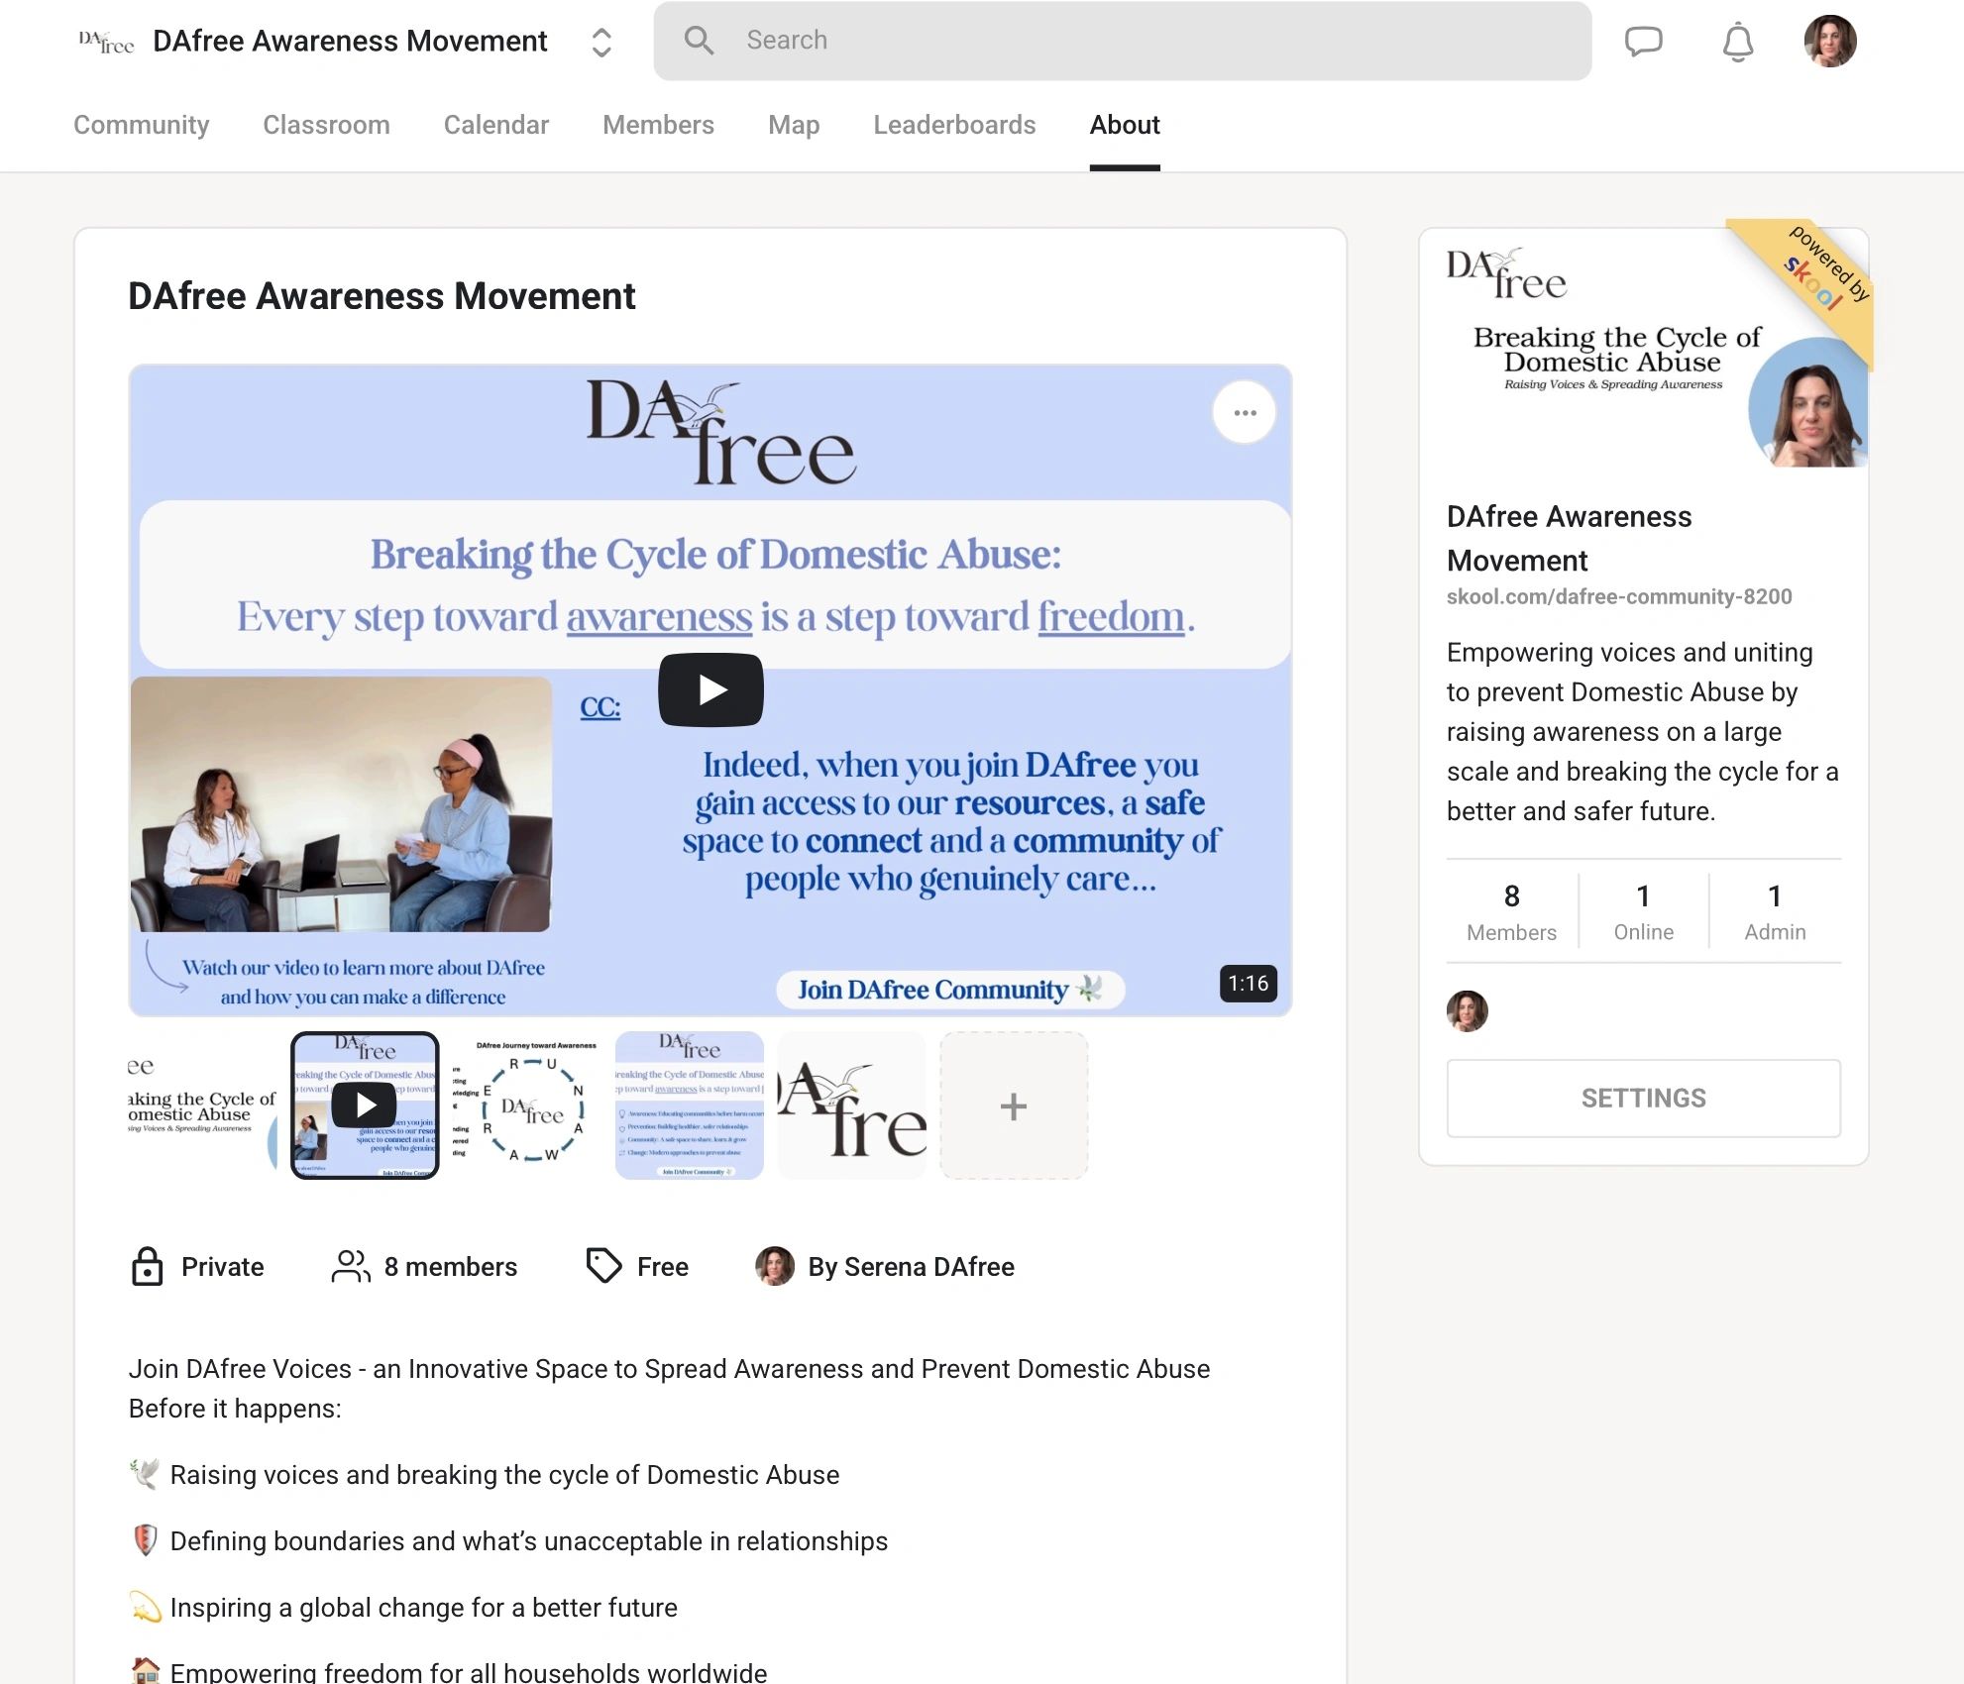Click the sidebar group cover image
The height and width of the screenshot is (1684, 1964).
click(1643, 349)
